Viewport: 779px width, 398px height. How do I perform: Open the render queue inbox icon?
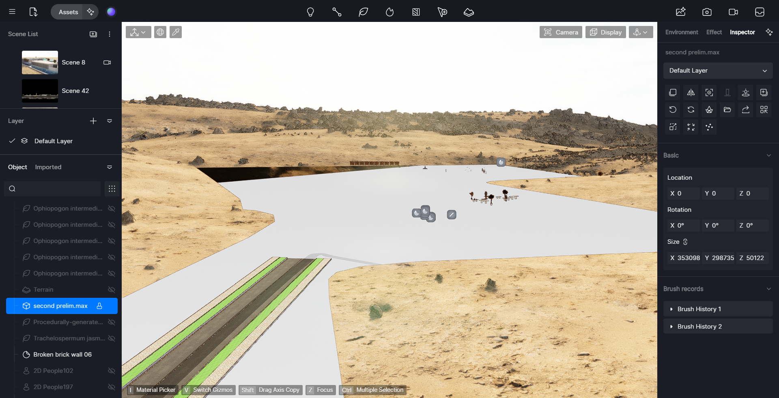(x=760, y=12)
